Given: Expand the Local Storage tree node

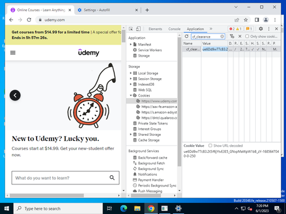Looking at the screenshot, I should tap(130, 73).
